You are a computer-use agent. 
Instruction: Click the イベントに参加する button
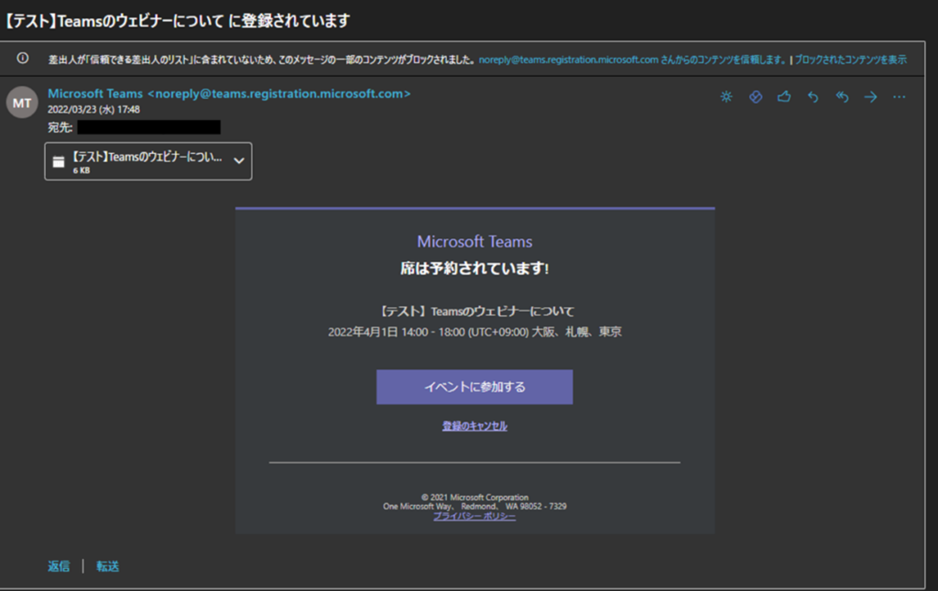tap(474, 387)
